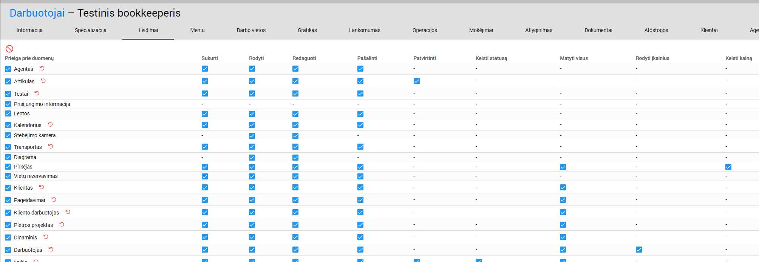Uncheck the Patvirtinti checkbox for Artikulas
759x262 pixels.
[x=416, y=81]
